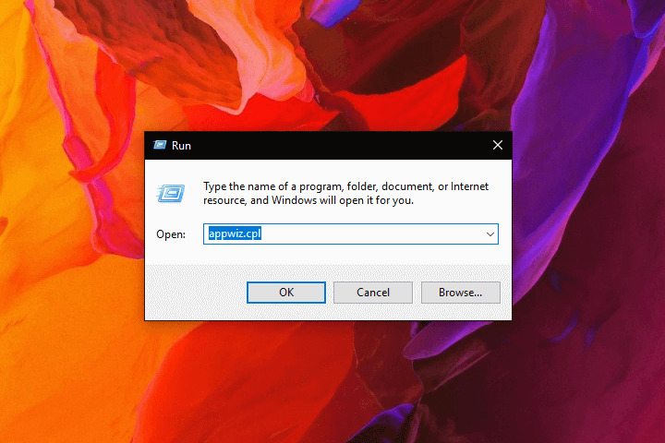Click the "Run" title text
This screenshot has width=665, height=443.
[181, 146]
